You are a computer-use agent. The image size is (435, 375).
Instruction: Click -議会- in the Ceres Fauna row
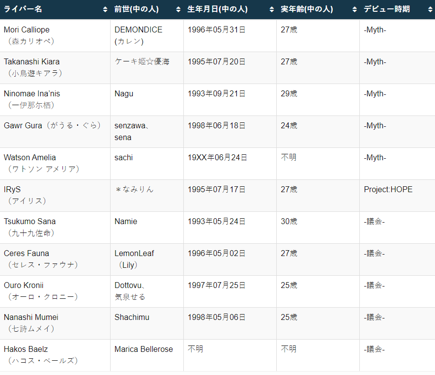[374, 253]
